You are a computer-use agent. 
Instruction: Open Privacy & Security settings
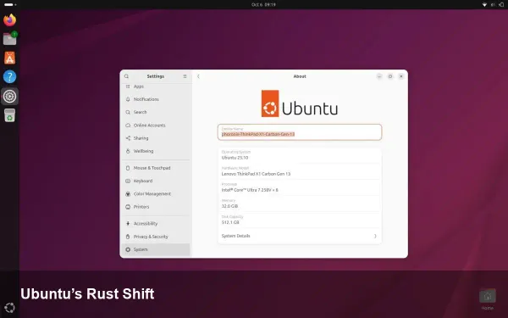point(156,237)
